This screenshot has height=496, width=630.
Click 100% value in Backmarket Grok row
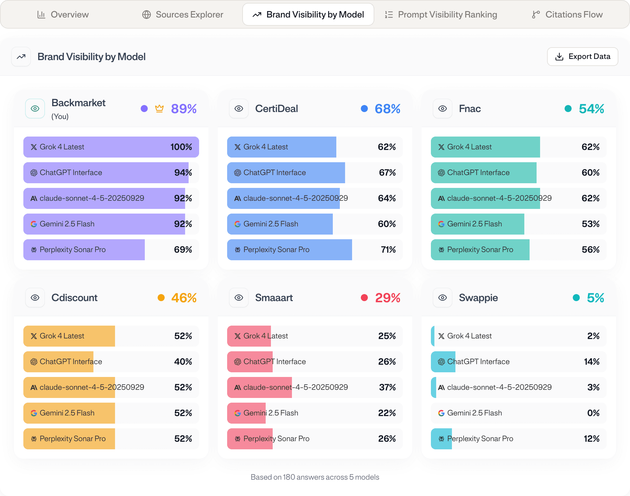coord(181,147)
